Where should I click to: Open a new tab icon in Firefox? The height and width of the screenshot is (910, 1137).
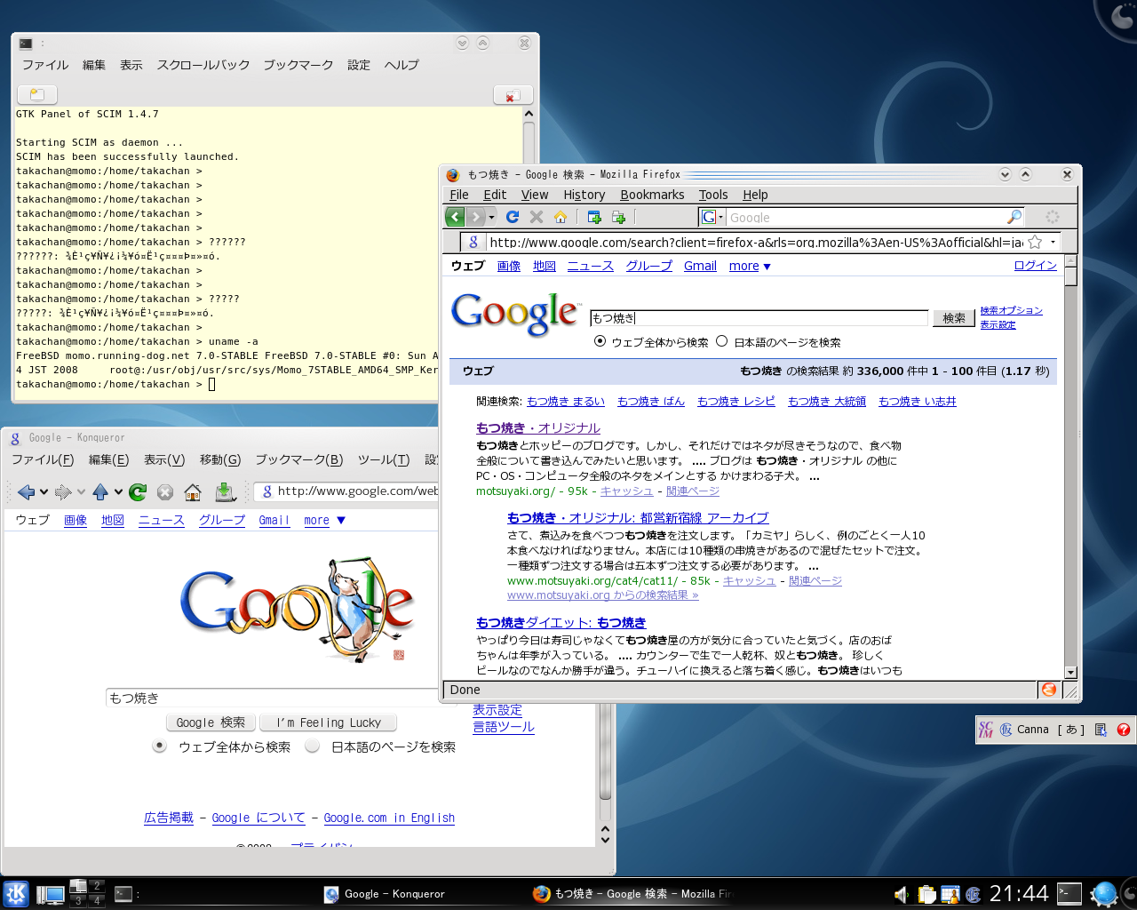click(594, 217)
